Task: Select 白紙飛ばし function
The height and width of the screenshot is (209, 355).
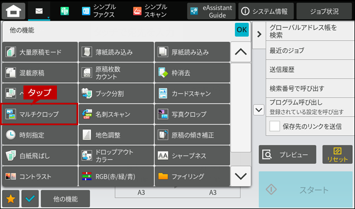Action: coord(40,155)
